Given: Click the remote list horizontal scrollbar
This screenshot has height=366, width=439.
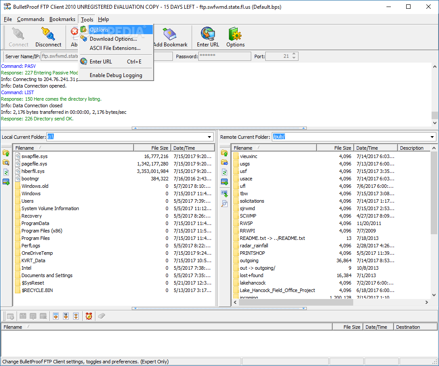Looking at the screenshot, I should 295,303.
